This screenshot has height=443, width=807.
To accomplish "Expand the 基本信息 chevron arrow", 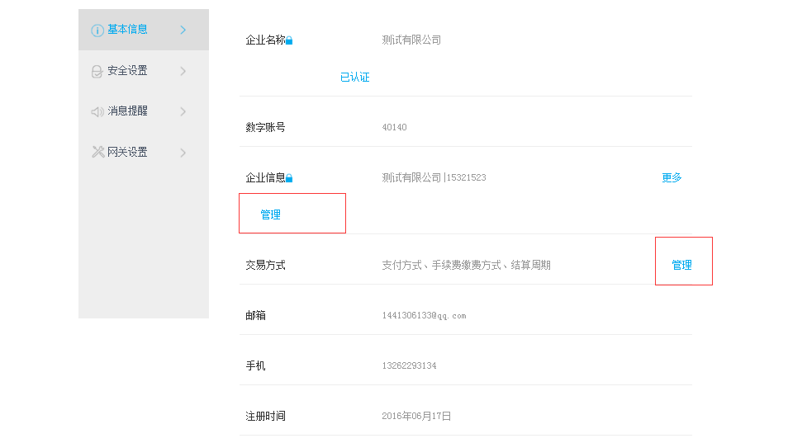I will [x=183, y=30].
